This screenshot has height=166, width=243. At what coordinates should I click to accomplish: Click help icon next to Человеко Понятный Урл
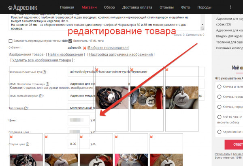44,72
